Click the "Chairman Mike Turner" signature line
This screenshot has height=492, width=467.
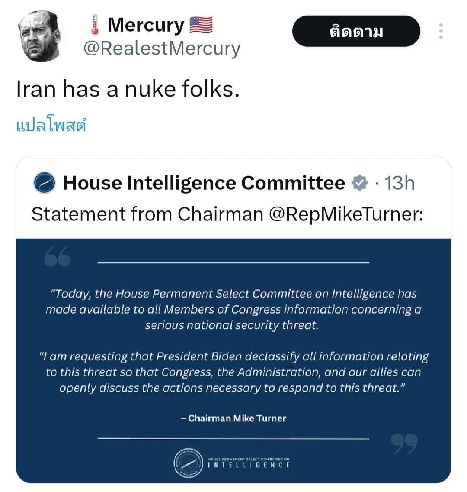[233, 418]
